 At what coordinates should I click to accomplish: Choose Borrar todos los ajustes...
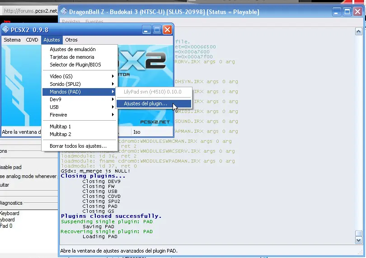80,146
